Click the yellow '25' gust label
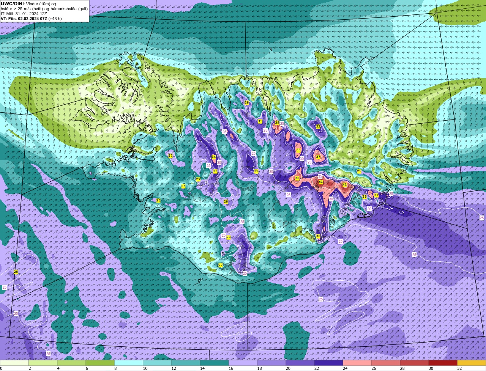 [x=359, y=171]
